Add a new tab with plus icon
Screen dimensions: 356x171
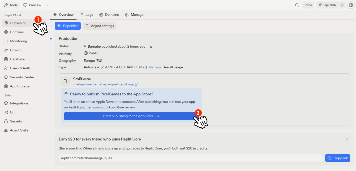48,5
